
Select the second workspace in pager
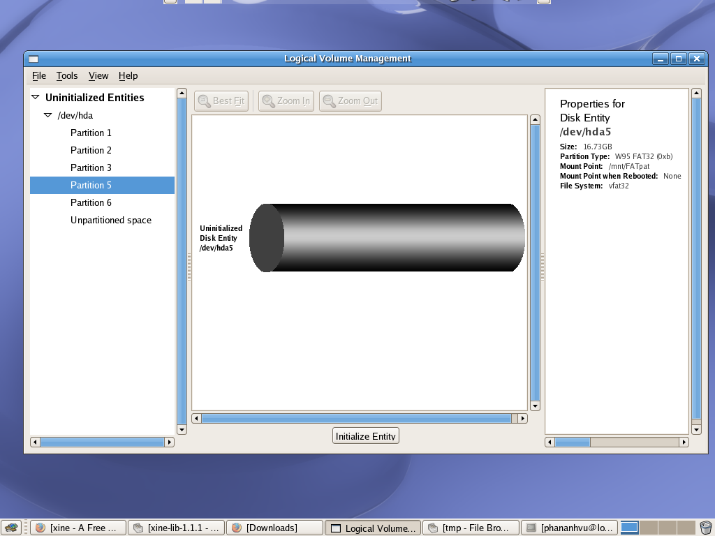pyautogui.click(x=649, y=528)
